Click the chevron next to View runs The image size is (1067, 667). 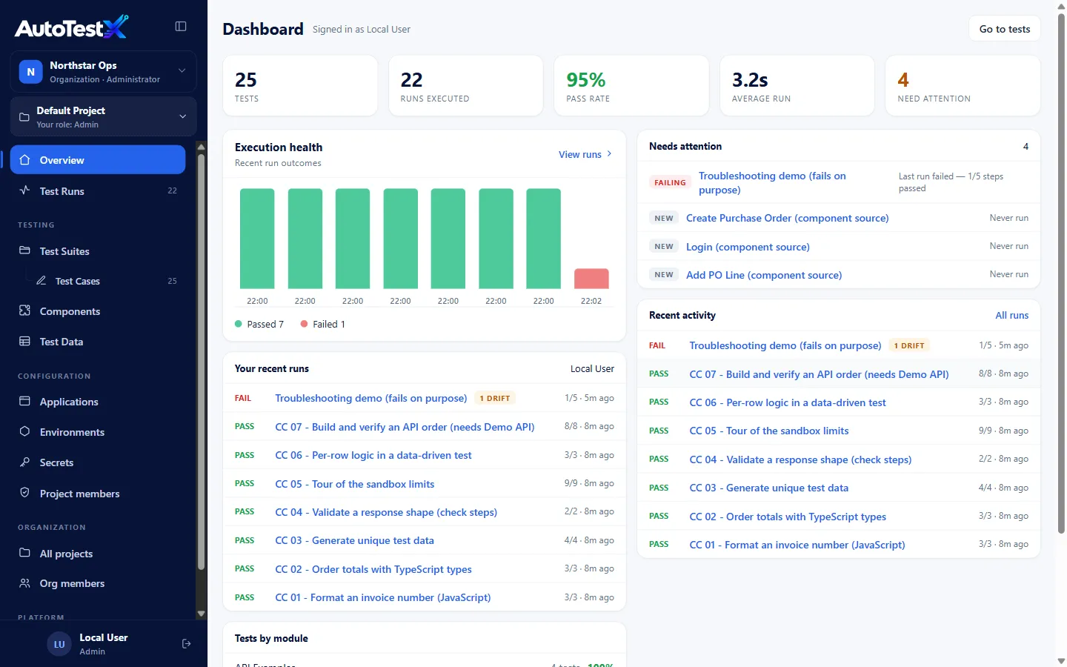609,154
